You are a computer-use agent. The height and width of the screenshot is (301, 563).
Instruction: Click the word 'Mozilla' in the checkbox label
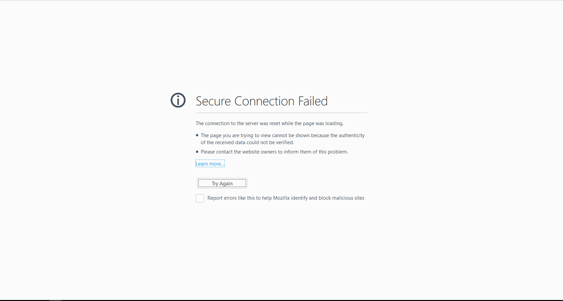point(281,198)
